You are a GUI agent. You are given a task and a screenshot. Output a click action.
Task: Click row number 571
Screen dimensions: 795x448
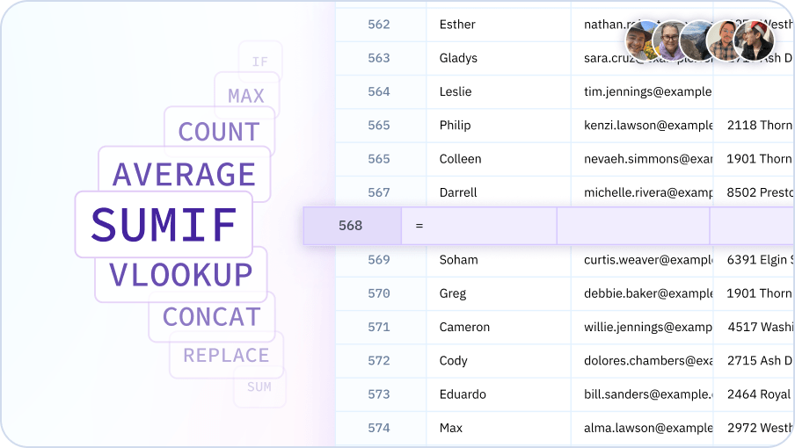[x=379, y=327]
